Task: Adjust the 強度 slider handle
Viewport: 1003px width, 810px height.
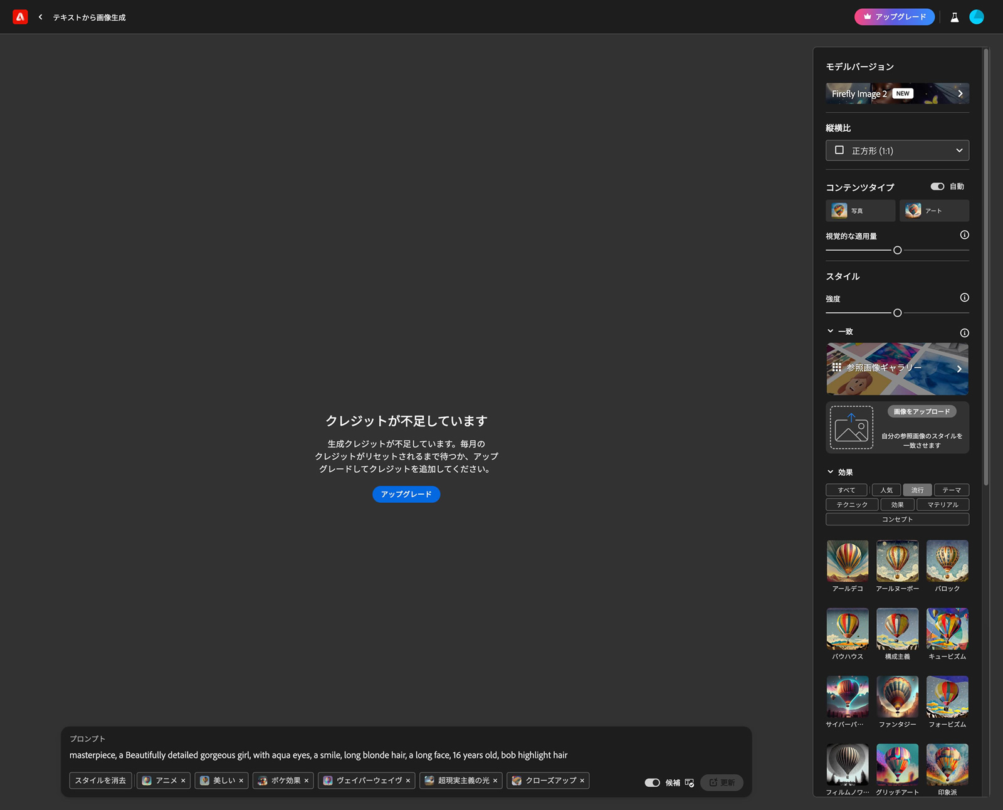Action: 897,313
